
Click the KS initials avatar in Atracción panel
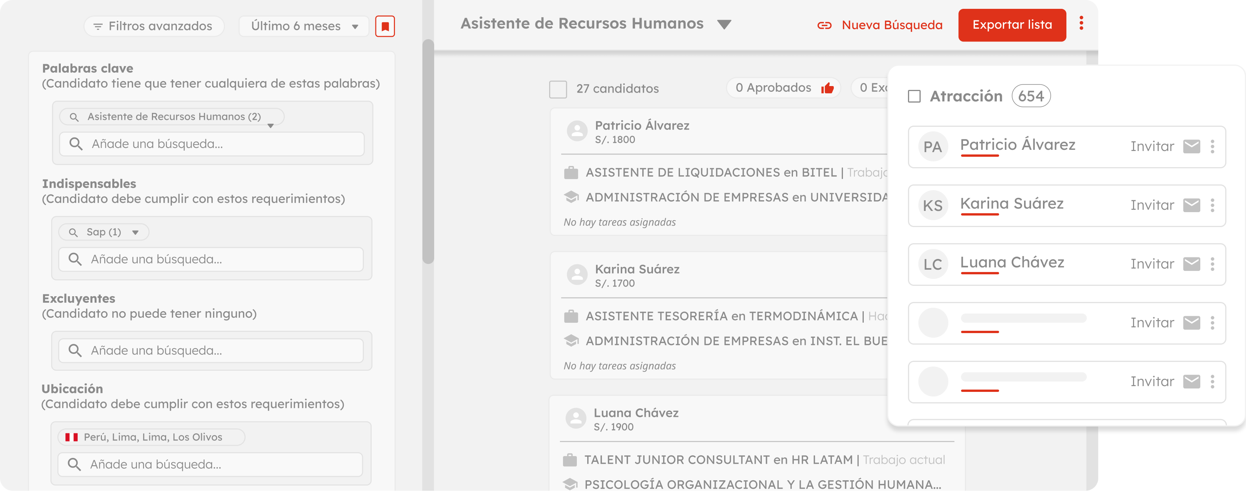933,206
